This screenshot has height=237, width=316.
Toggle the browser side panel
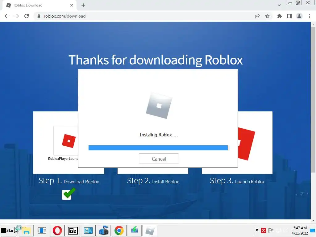coord(289,16)
